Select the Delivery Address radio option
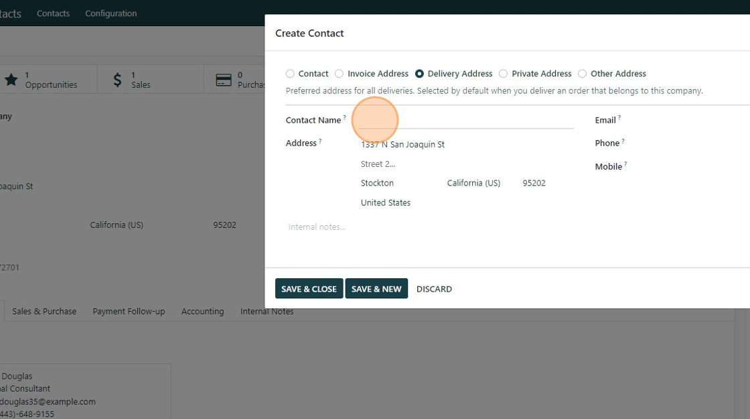 point(419,74)
